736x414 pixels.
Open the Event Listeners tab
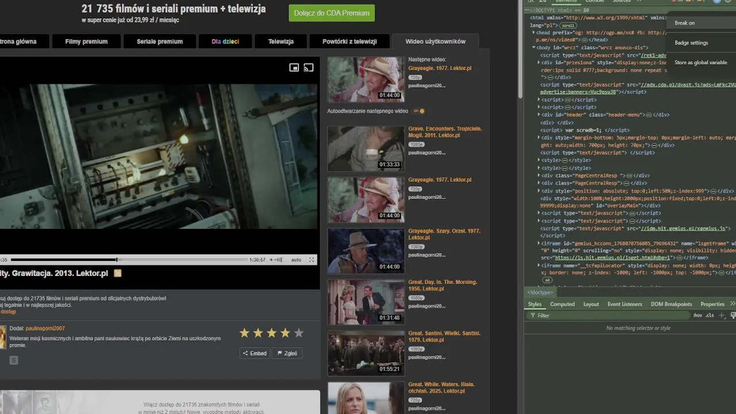(x=625, y=304)
